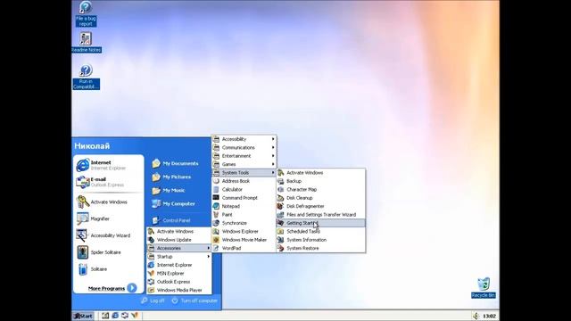Viewport: 571px width, 321px height.
Task: Expand the System Tools submenu
Action: [x=244, y=172]
